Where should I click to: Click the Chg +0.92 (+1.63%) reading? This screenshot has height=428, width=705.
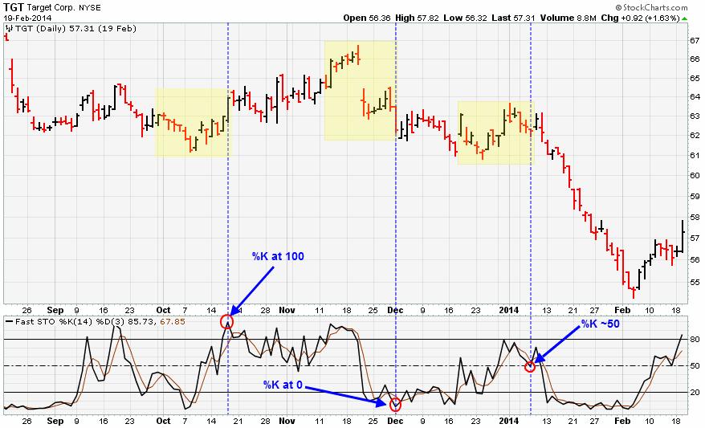pos(640,18)
